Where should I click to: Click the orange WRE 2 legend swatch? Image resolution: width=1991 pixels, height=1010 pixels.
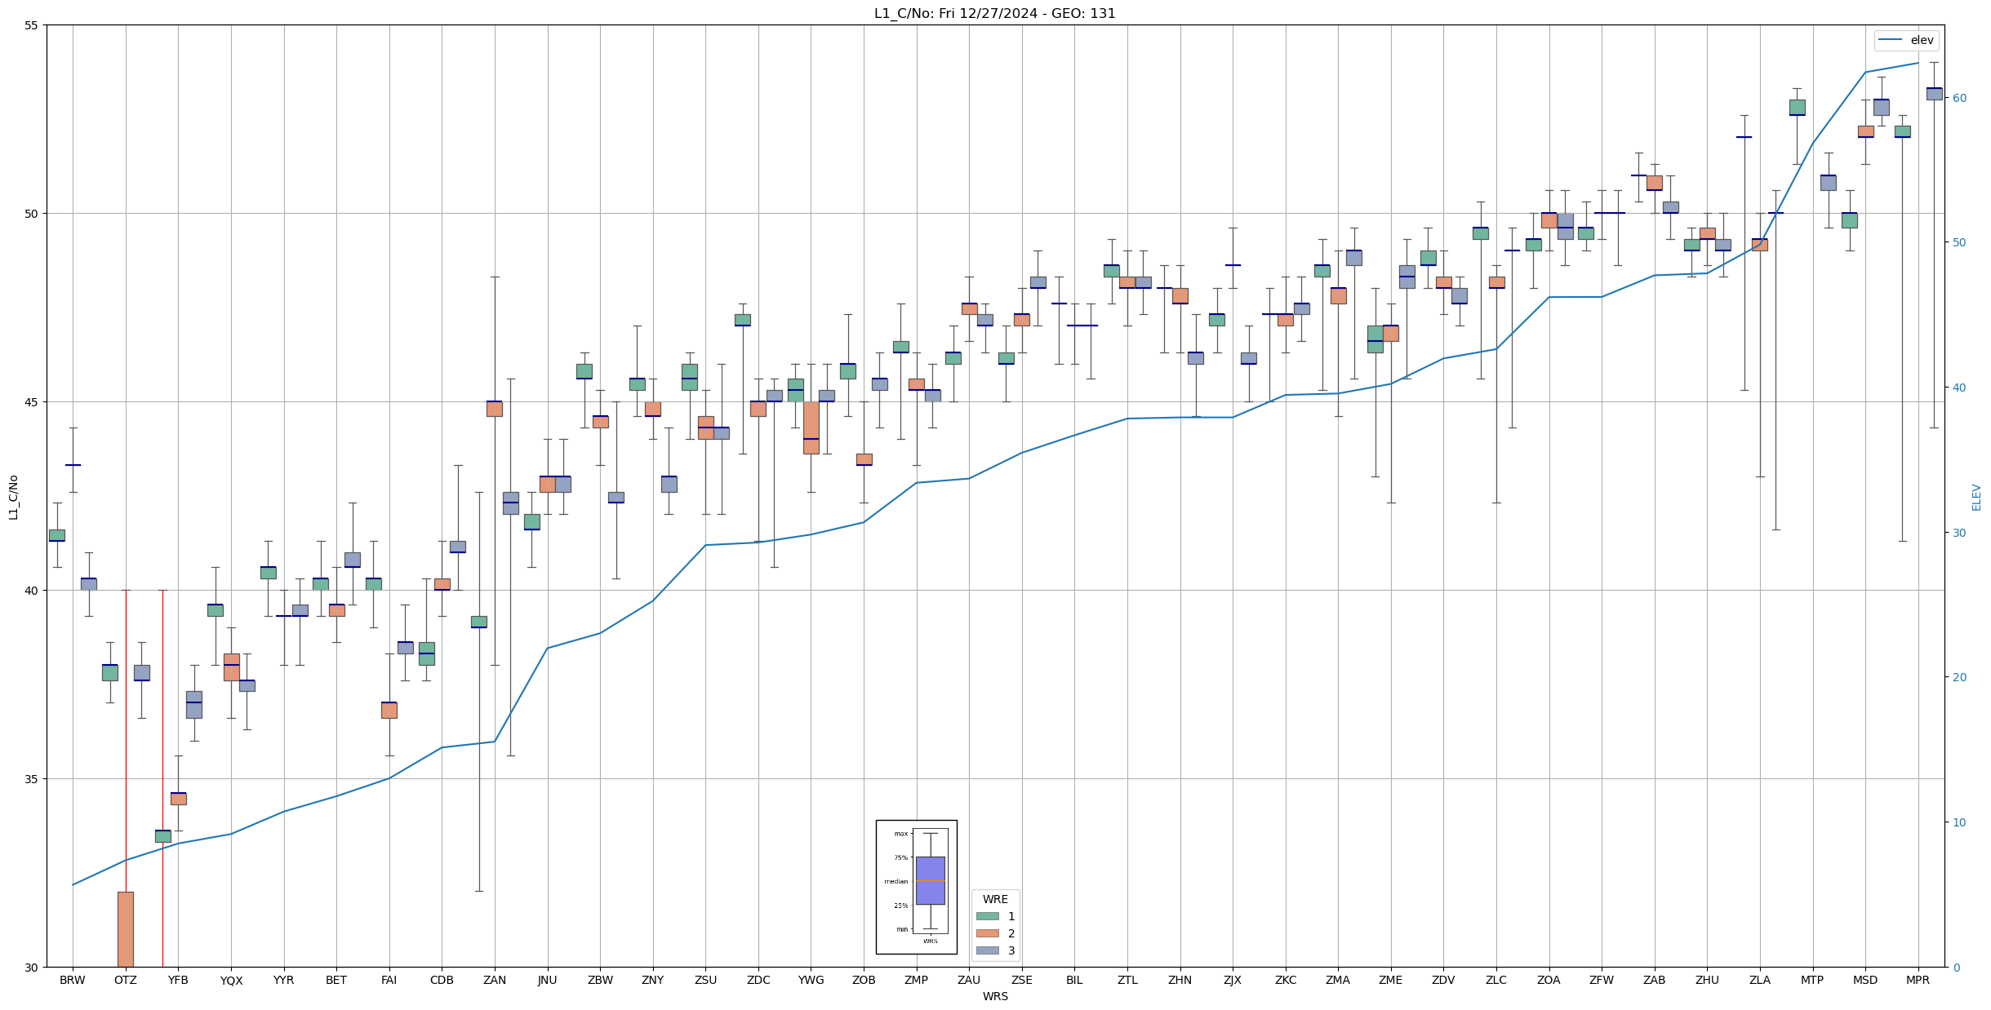[x=987, y=933]
